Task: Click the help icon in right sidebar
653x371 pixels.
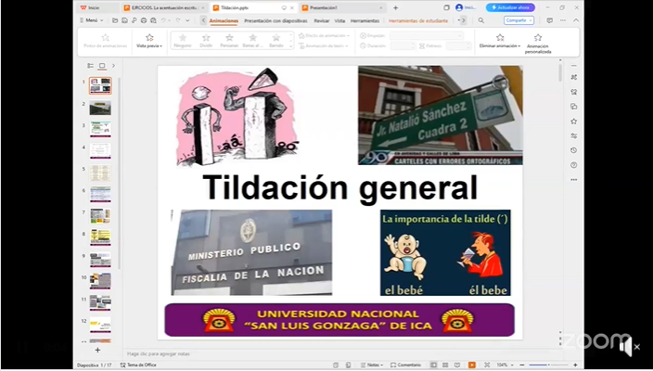Action: (574, 165)
